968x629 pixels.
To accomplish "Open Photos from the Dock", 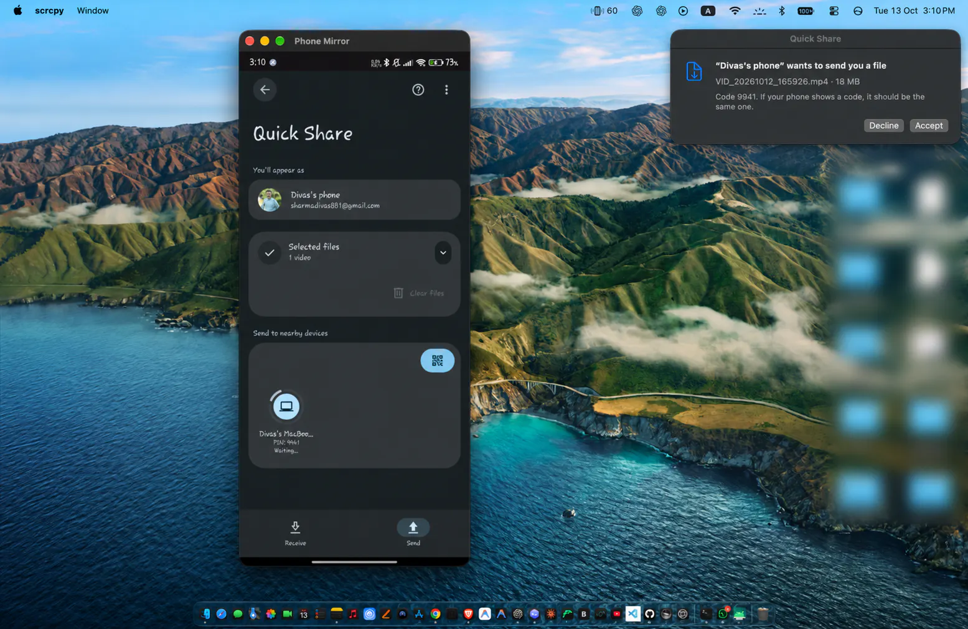I will coord(271,614).
